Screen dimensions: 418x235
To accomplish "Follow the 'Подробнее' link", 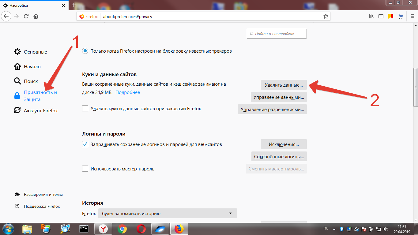I will (x=128, y=92).
